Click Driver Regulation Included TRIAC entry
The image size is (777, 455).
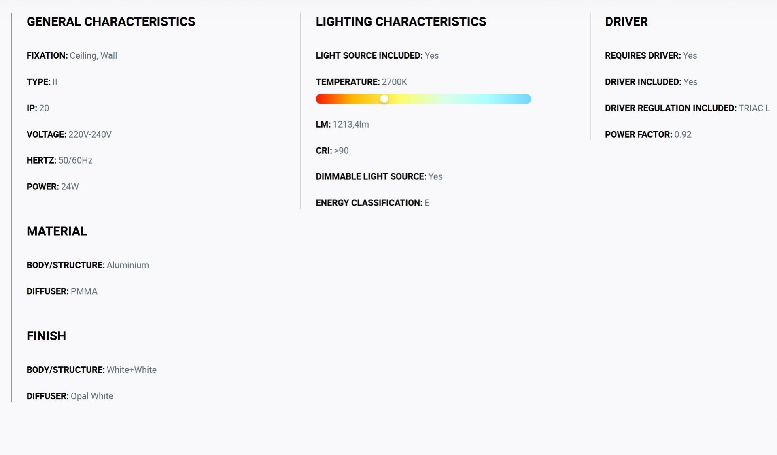click(687, 108)
